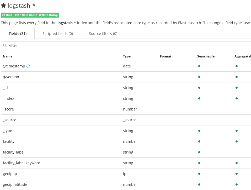
Task: Click the magnifier icon in the Filter box
Action: click(5, 45)
